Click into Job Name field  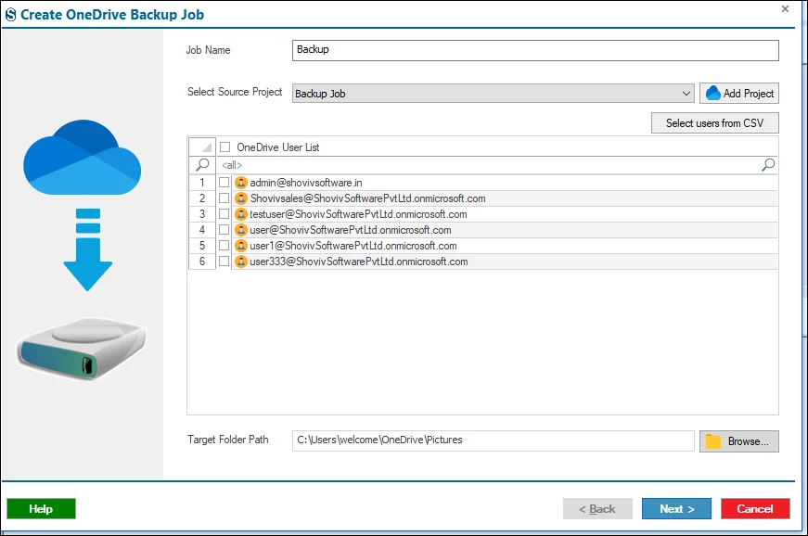pyautogui.click(x=535, y=50)
